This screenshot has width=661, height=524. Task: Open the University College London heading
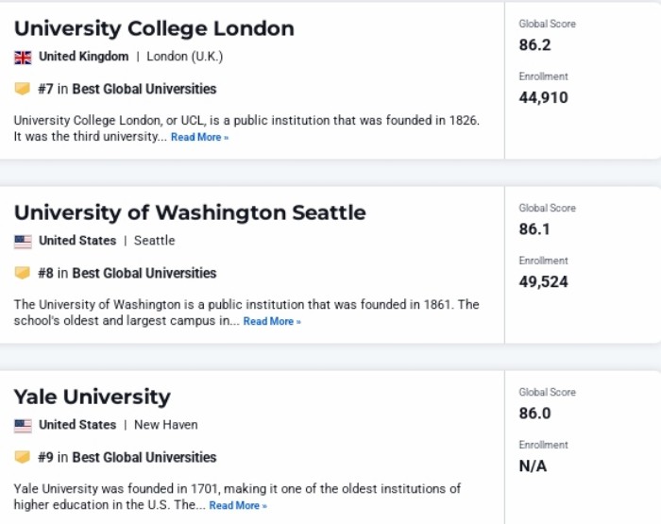tap(154, 28)
